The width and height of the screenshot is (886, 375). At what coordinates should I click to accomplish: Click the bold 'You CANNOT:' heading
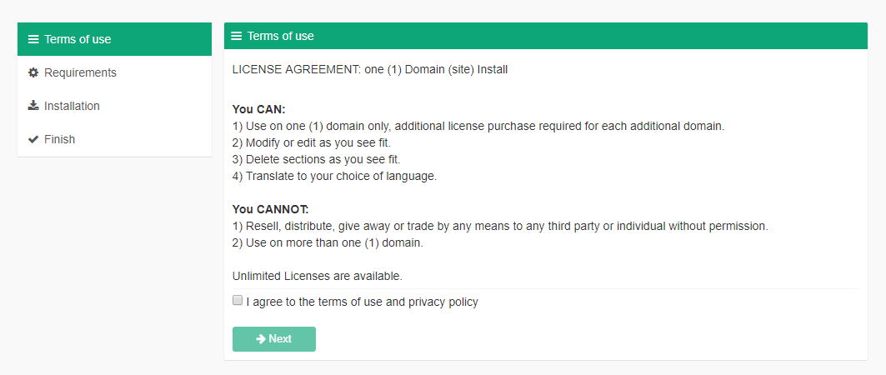point(271,209)
